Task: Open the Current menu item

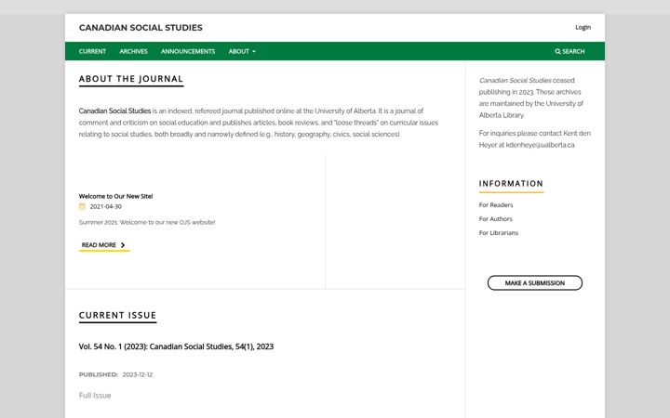Action: (x=92, y=51)
